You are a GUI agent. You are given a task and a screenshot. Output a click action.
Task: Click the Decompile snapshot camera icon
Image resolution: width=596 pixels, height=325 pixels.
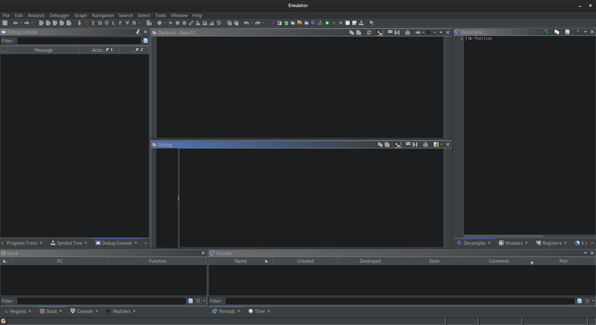pyautogui.click(x=578, y=32)
